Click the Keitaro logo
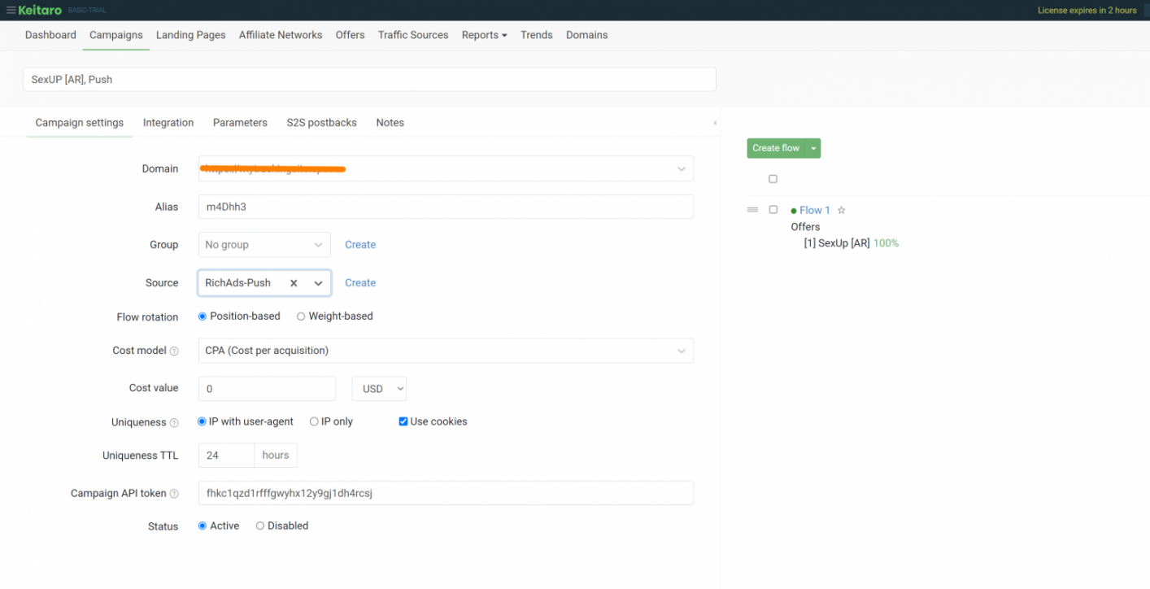 40,11
